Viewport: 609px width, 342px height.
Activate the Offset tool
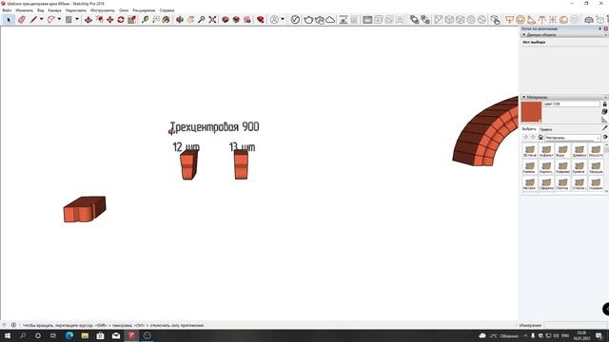pyautogui.click(x=99, y=19)
